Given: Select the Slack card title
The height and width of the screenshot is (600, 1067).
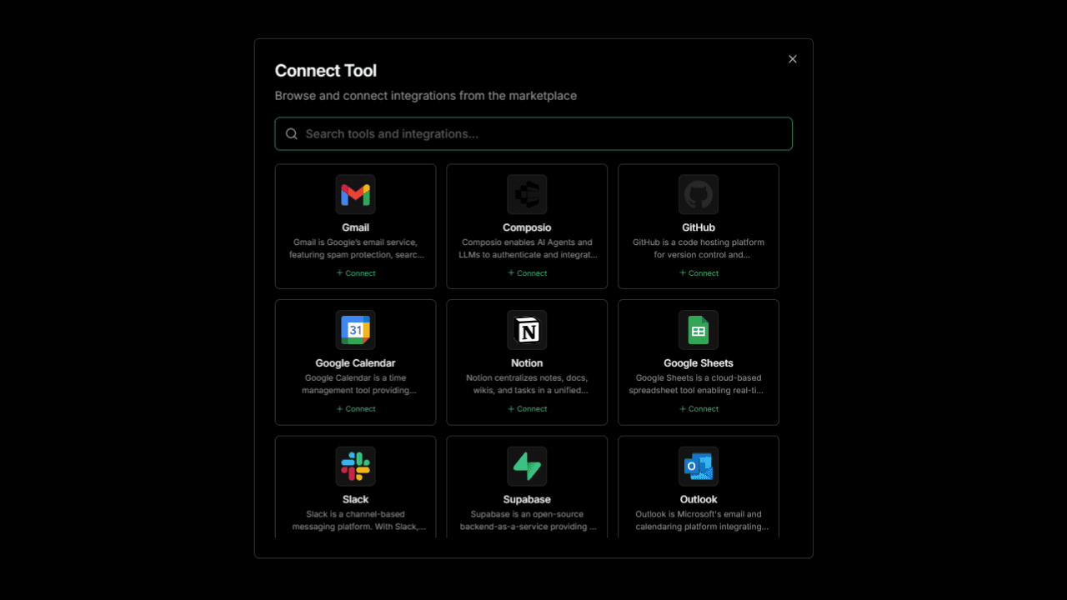Looking at the screenshot, I should tap(355, 499).
